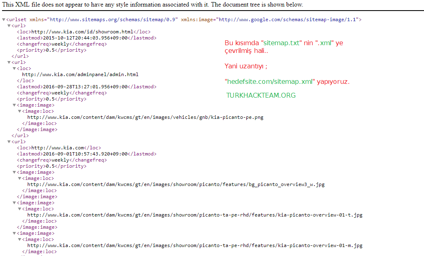Viewport: 424px width, 256px height.
Task: Collapse image:loc node holding bg_picanto_overview3_w.jpg
Action: 20,179
